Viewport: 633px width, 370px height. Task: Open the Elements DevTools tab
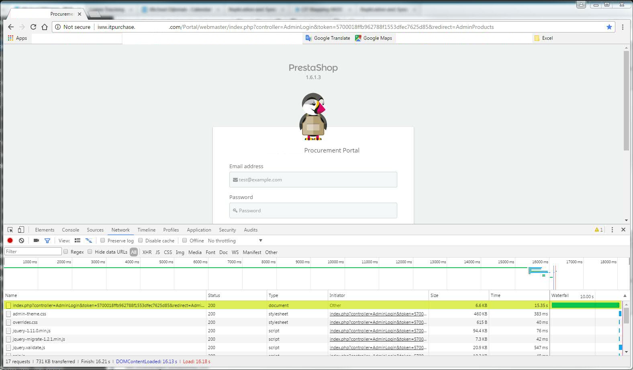[45, 230]
